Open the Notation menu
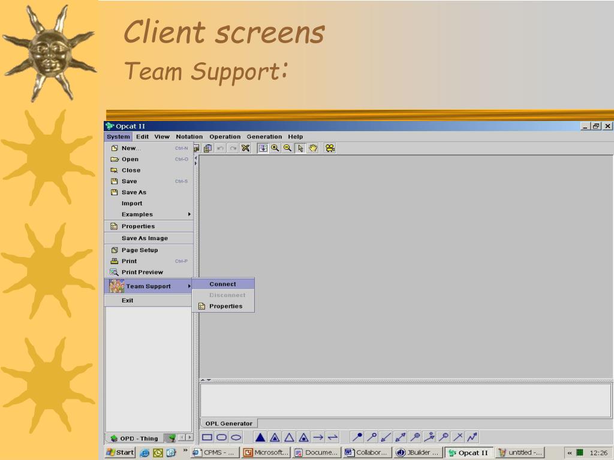The width and height of the screenshot is (614, 460). click(x=189, y=137)
